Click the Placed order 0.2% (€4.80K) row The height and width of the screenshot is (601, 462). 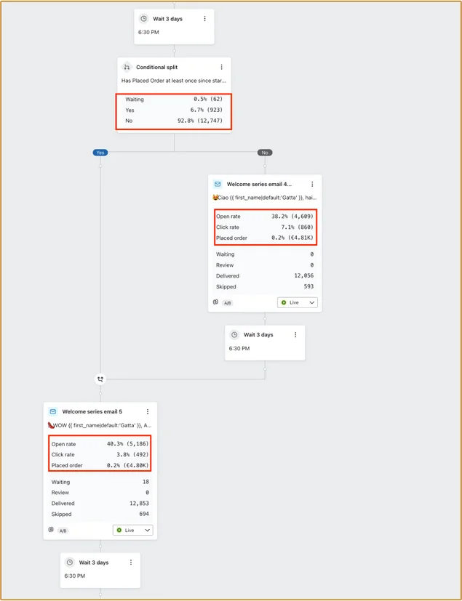(100, 465)
